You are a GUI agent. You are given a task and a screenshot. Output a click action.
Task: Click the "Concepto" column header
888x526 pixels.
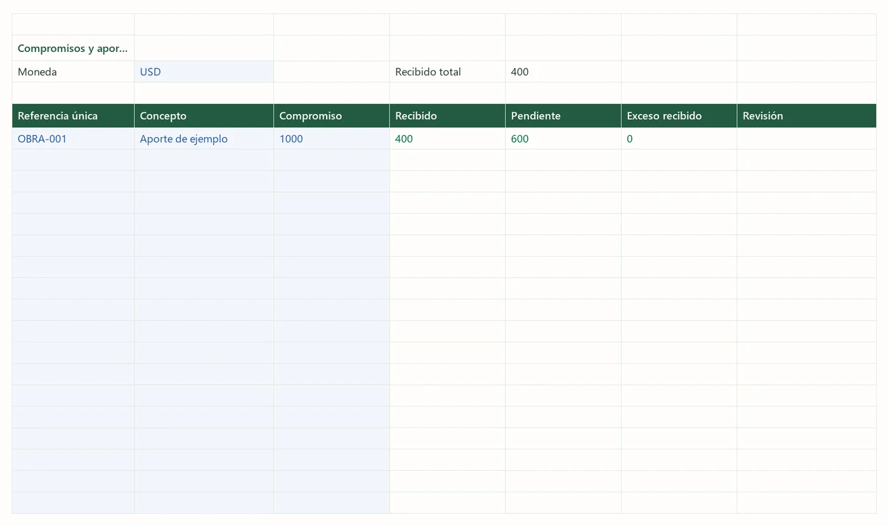pyautogui.click(x=204, y=116)
